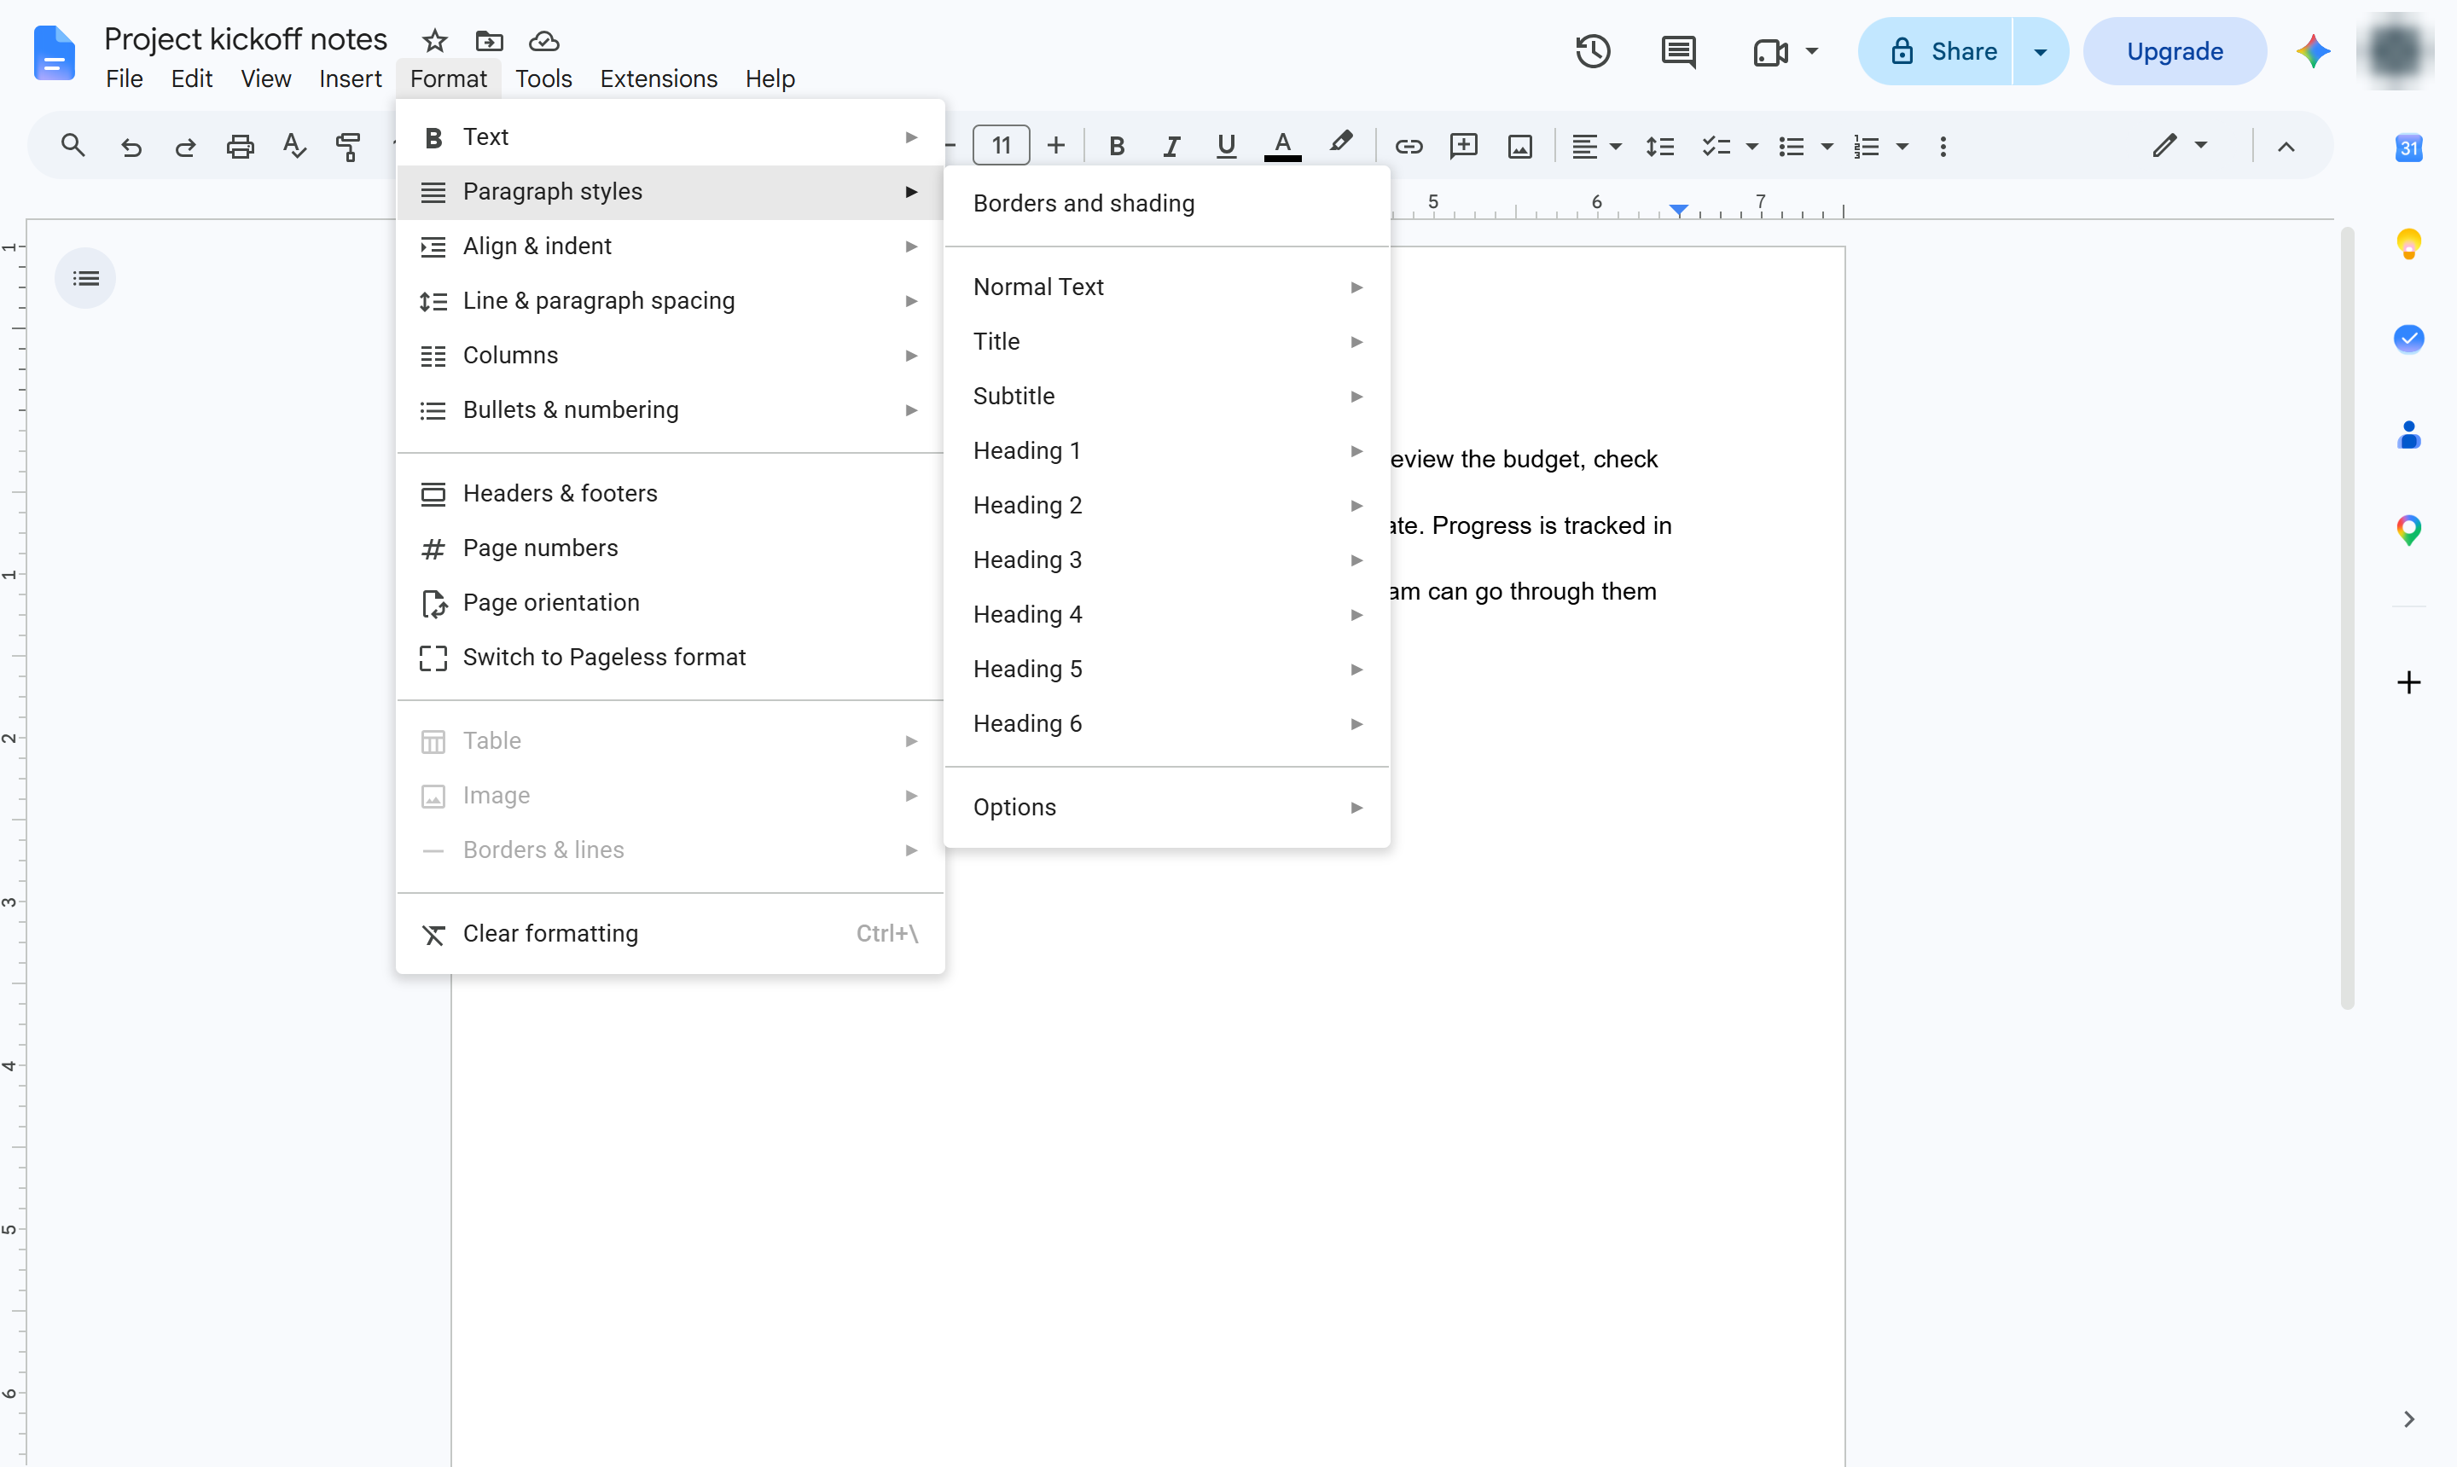
Task: Open version history clock icon
Action: point(1593,51)
